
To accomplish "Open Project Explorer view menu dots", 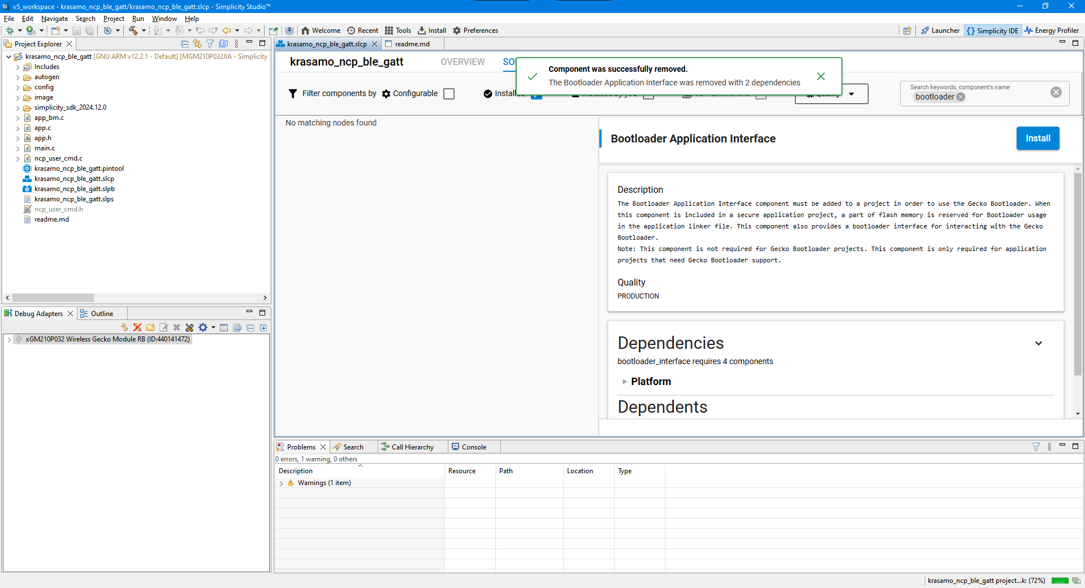I will (237, 44).
